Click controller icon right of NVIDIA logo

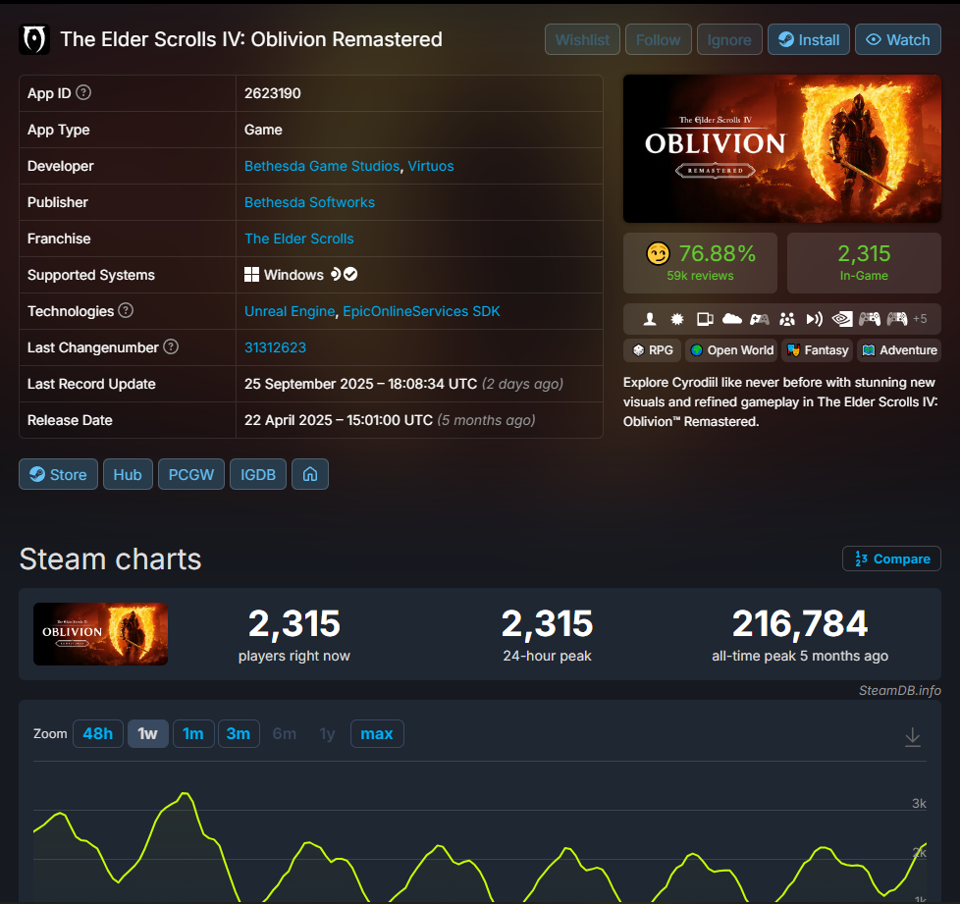[870, 319]
